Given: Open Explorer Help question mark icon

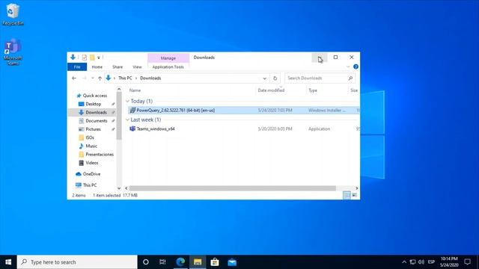Looking at the screenshot, I should 356,67.
